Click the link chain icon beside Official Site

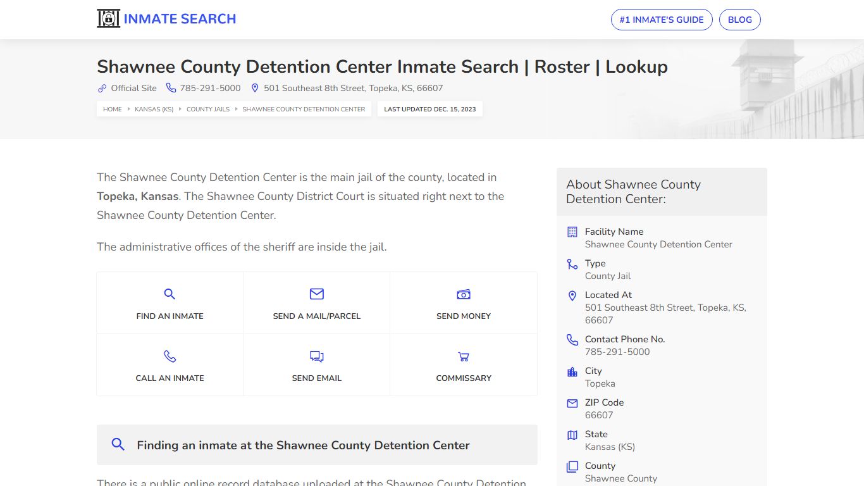tap(102, 89)
